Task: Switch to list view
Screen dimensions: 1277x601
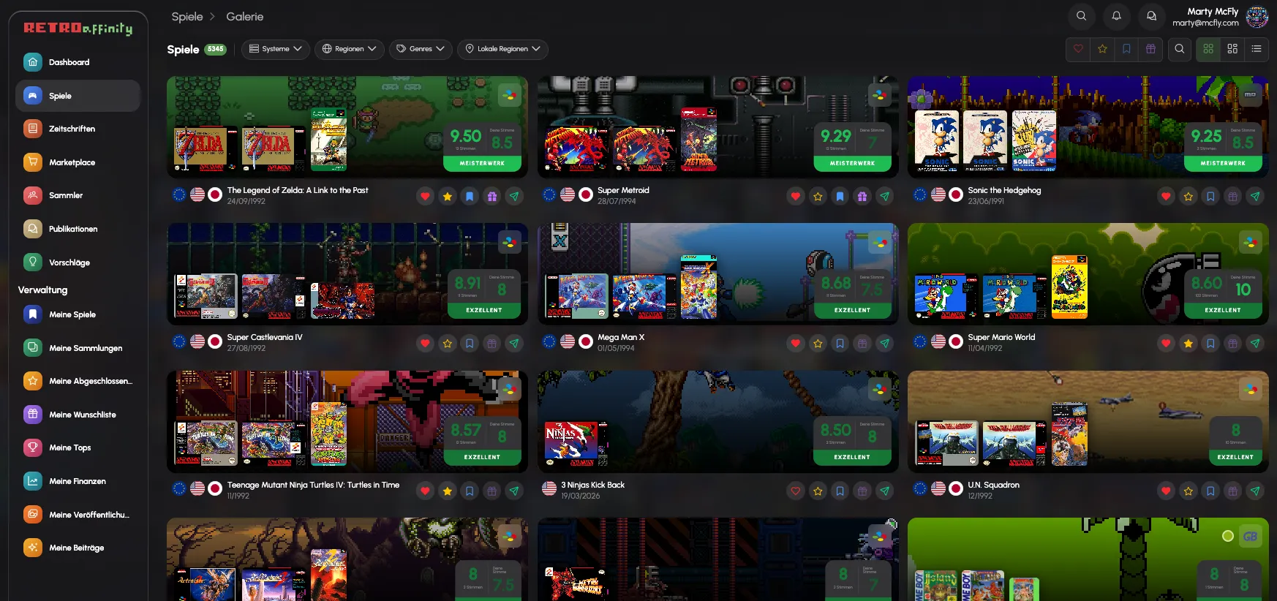Action: click(1257, 49)
